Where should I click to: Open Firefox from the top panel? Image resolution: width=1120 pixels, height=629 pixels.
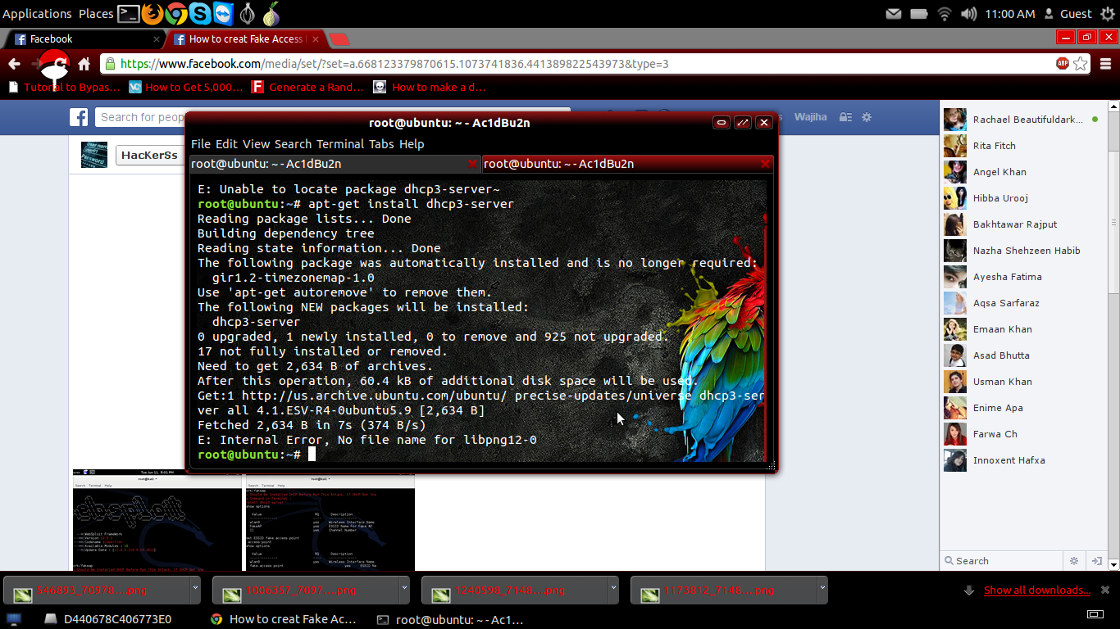(x=153, y=13)
